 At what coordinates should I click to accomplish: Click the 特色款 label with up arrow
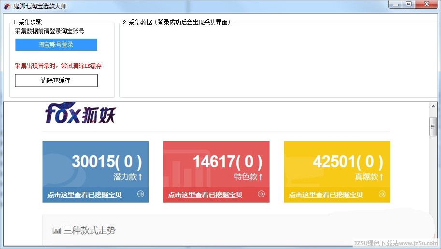click(x=249, y=177)
